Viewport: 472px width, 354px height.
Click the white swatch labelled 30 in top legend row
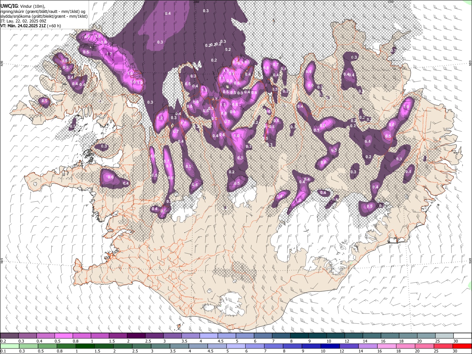click(462, 336)
